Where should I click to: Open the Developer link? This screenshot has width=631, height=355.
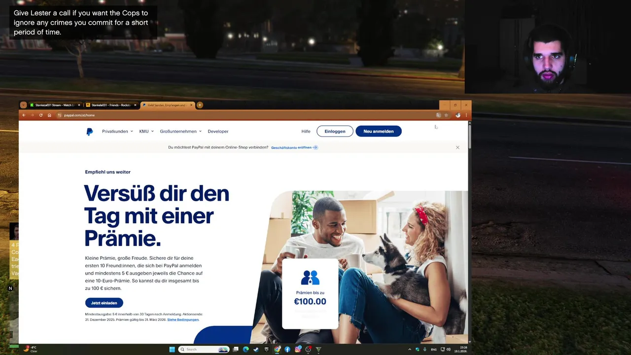(218, 132)
